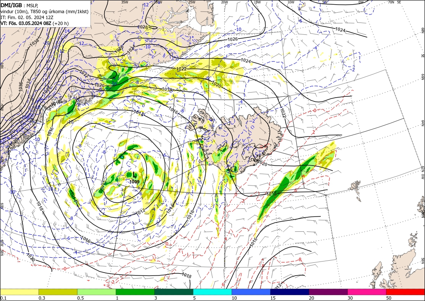The width and height of the screenshot is (425, 301).
Task: Click the legend value '0.3'
Action: [x=42, y=298]
